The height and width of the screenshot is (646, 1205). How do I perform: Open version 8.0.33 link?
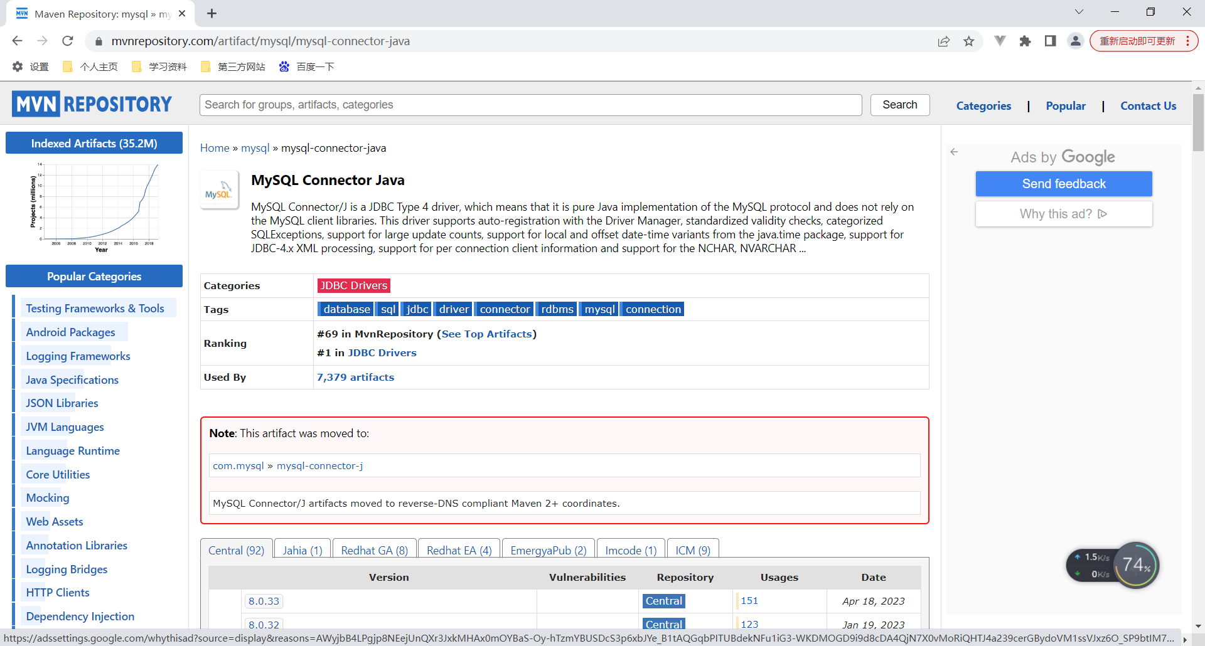coord(264,601)
